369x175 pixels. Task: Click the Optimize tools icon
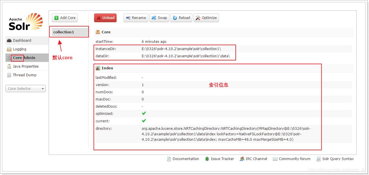point(198,18)
